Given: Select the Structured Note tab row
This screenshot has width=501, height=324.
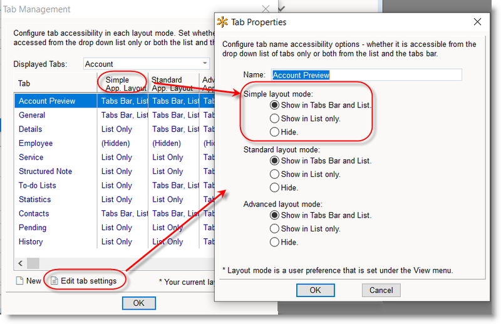Looking at the screenshot, I should 115,171.
